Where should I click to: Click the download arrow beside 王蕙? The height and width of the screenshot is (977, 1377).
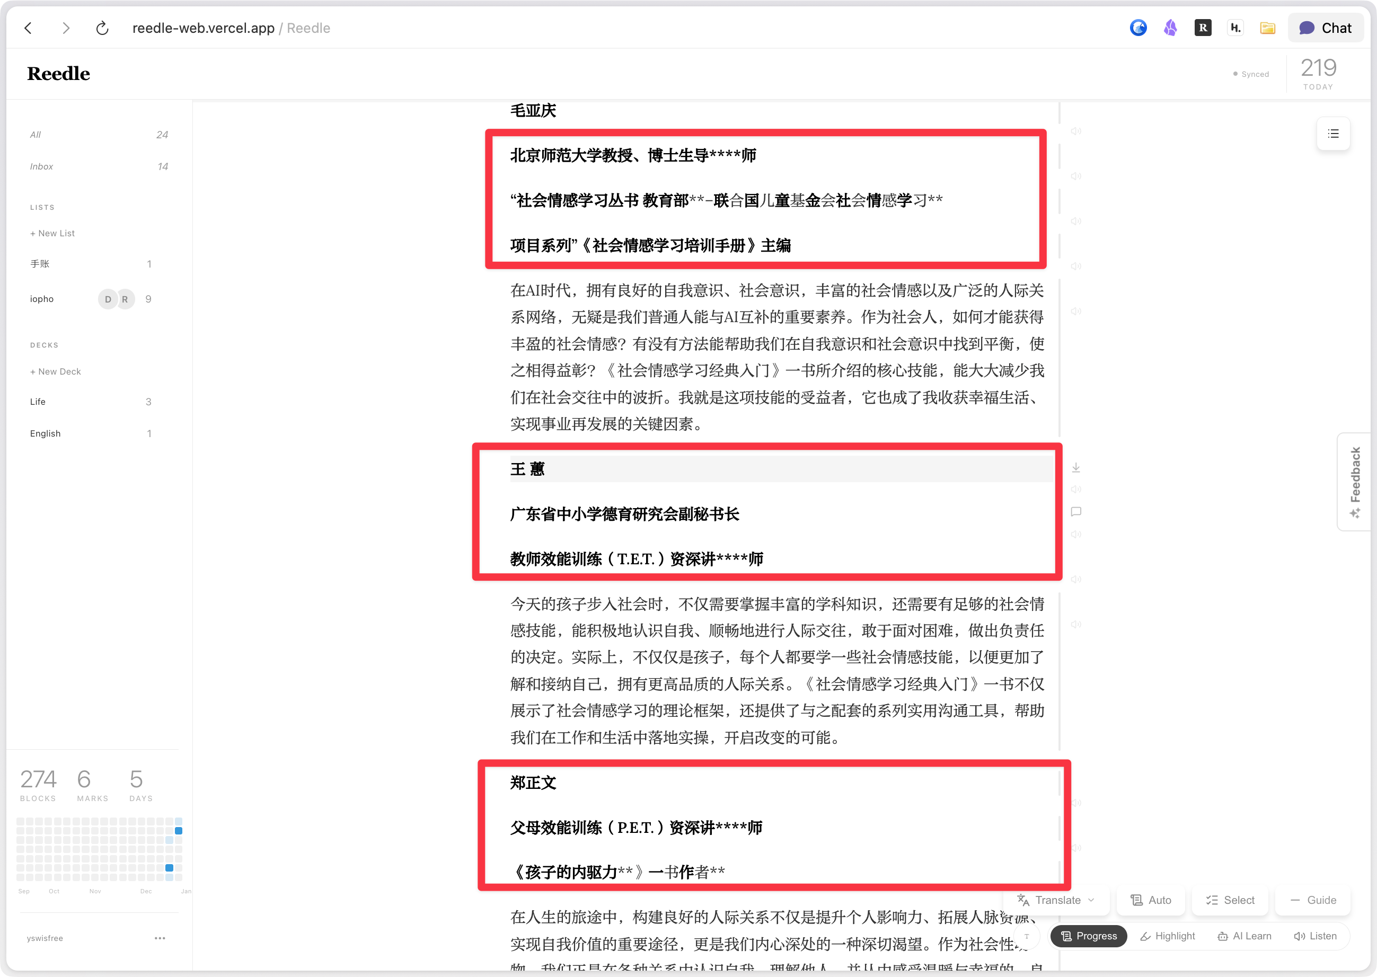[1076, 467]
